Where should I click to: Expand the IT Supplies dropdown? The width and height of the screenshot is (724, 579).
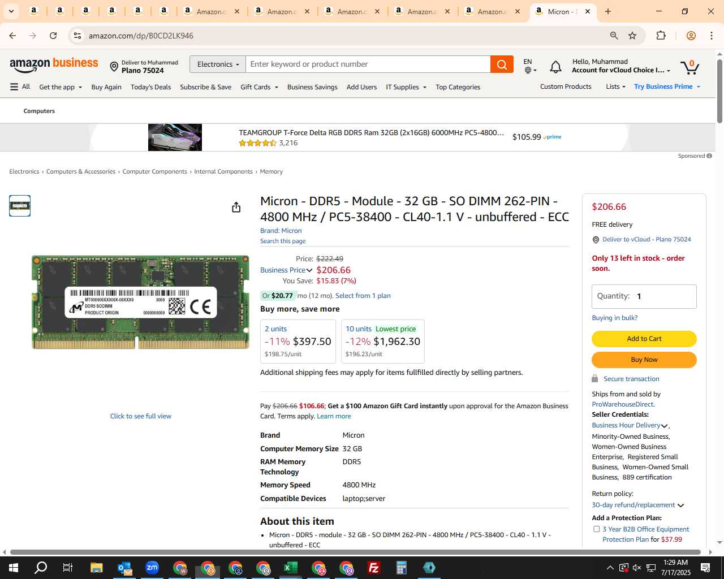coord(406,87)
